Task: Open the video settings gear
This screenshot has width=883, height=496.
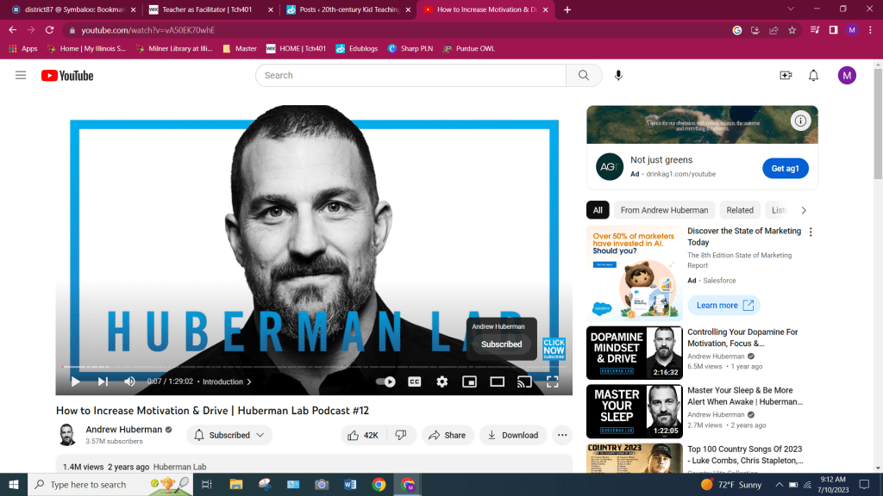Action: [442, 381]
